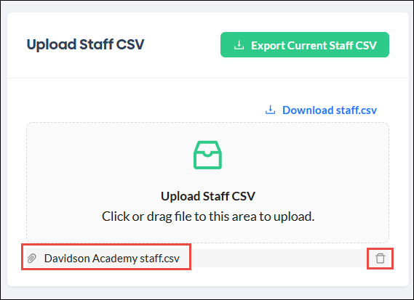
Task: Open the Davidson Academy staff.csv file entry
Action: [x=112, y=259]
